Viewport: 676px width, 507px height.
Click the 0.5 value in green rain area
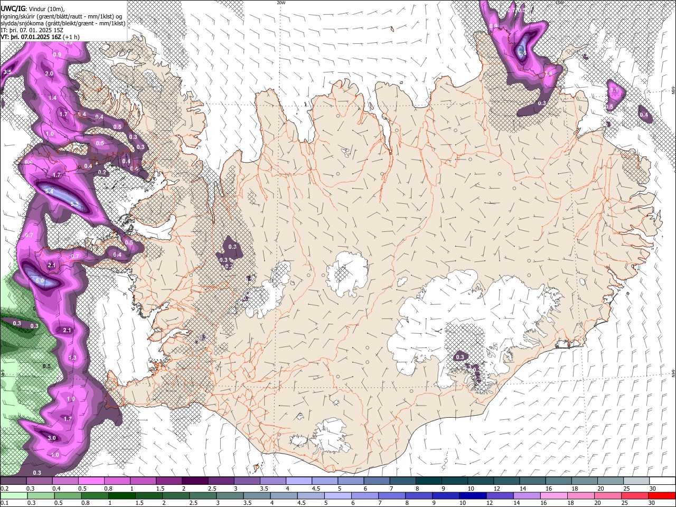point(46,367)
